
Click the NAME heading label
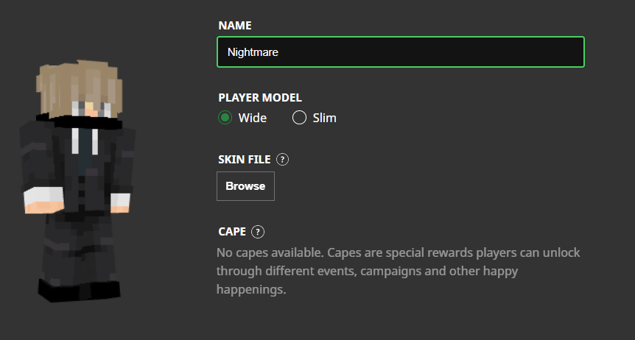click(x=235, y=26)
